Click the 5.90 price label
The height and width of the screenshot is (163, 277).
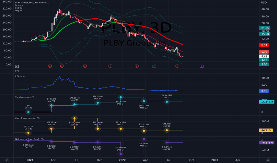pyautogui.click(x=264, y=52)
